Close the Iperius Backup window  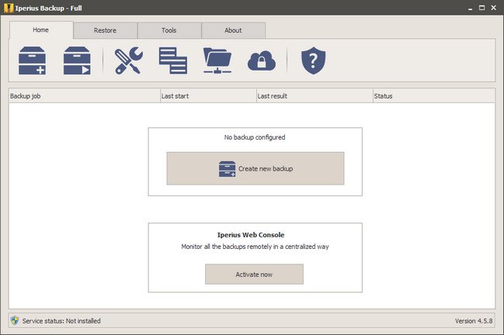pyautogui.click(x=494, y=8)
